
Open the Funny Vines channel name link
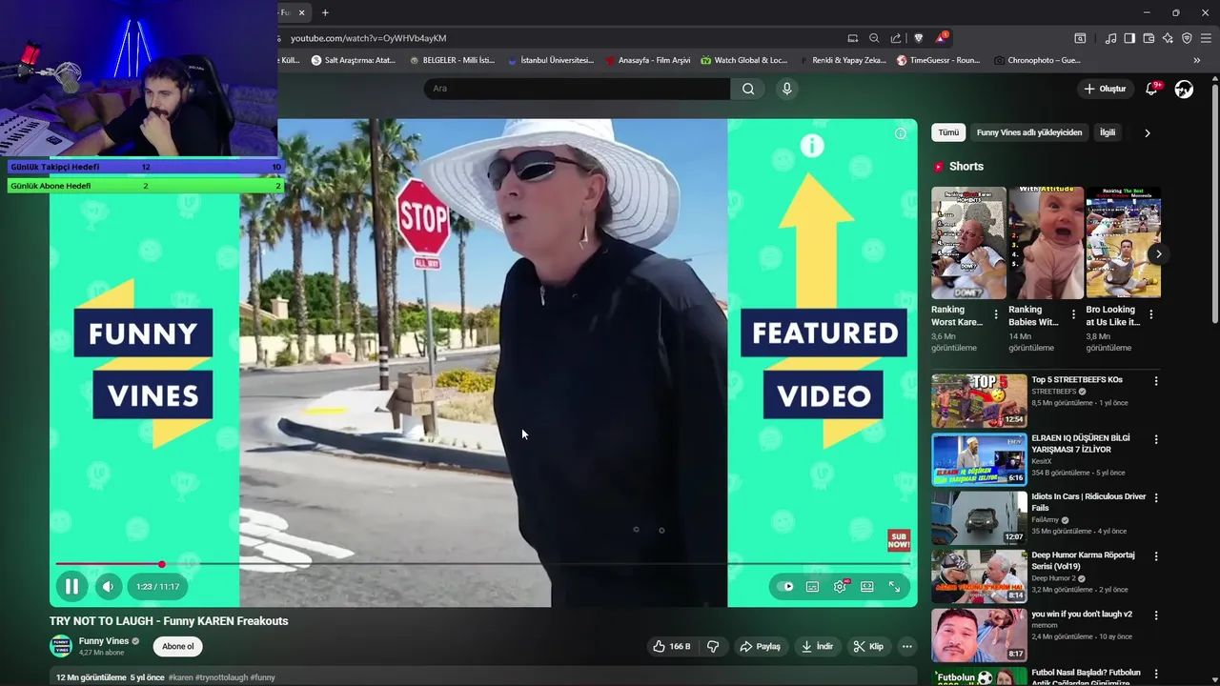pos(104,641)
